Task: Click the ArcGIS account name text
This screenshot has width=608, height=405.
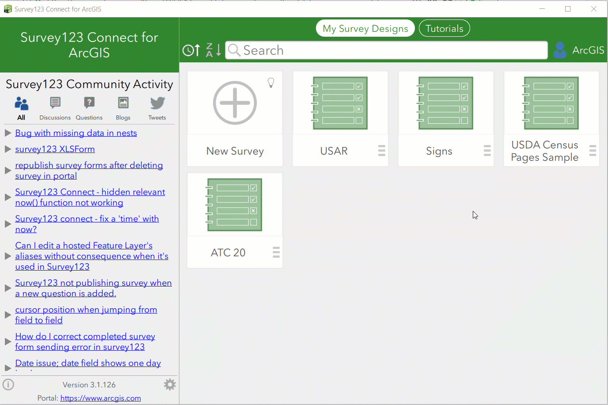Action: pyautogui.click(x=588, y=50)
